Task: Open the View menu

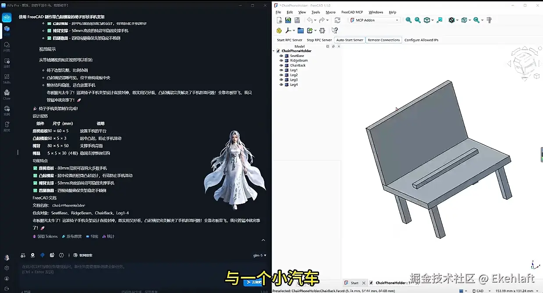Action: click(x=302, y=12)
